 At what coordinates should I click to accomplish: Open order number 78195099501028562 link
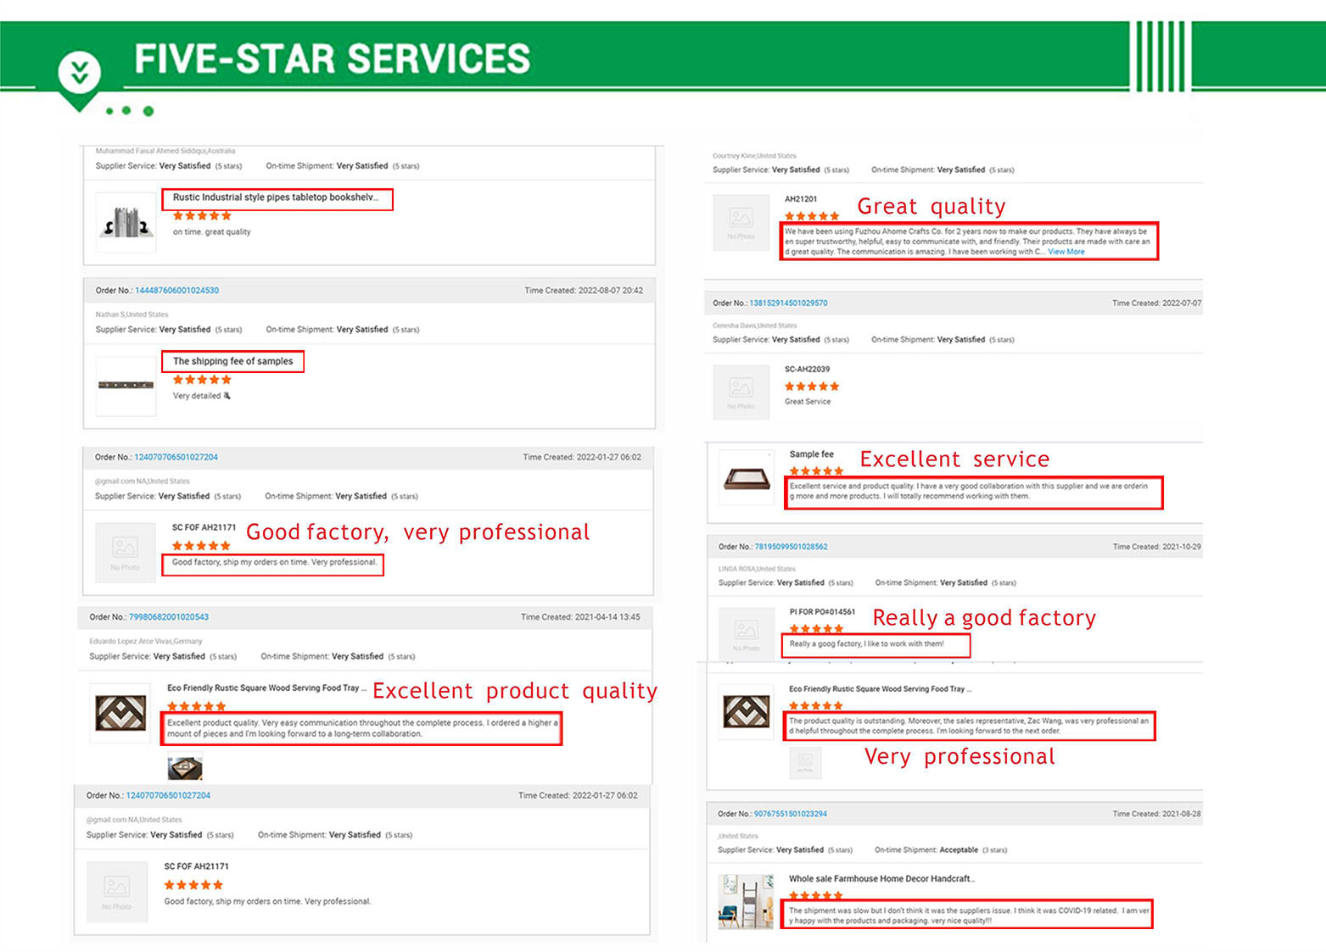(791, 547)
